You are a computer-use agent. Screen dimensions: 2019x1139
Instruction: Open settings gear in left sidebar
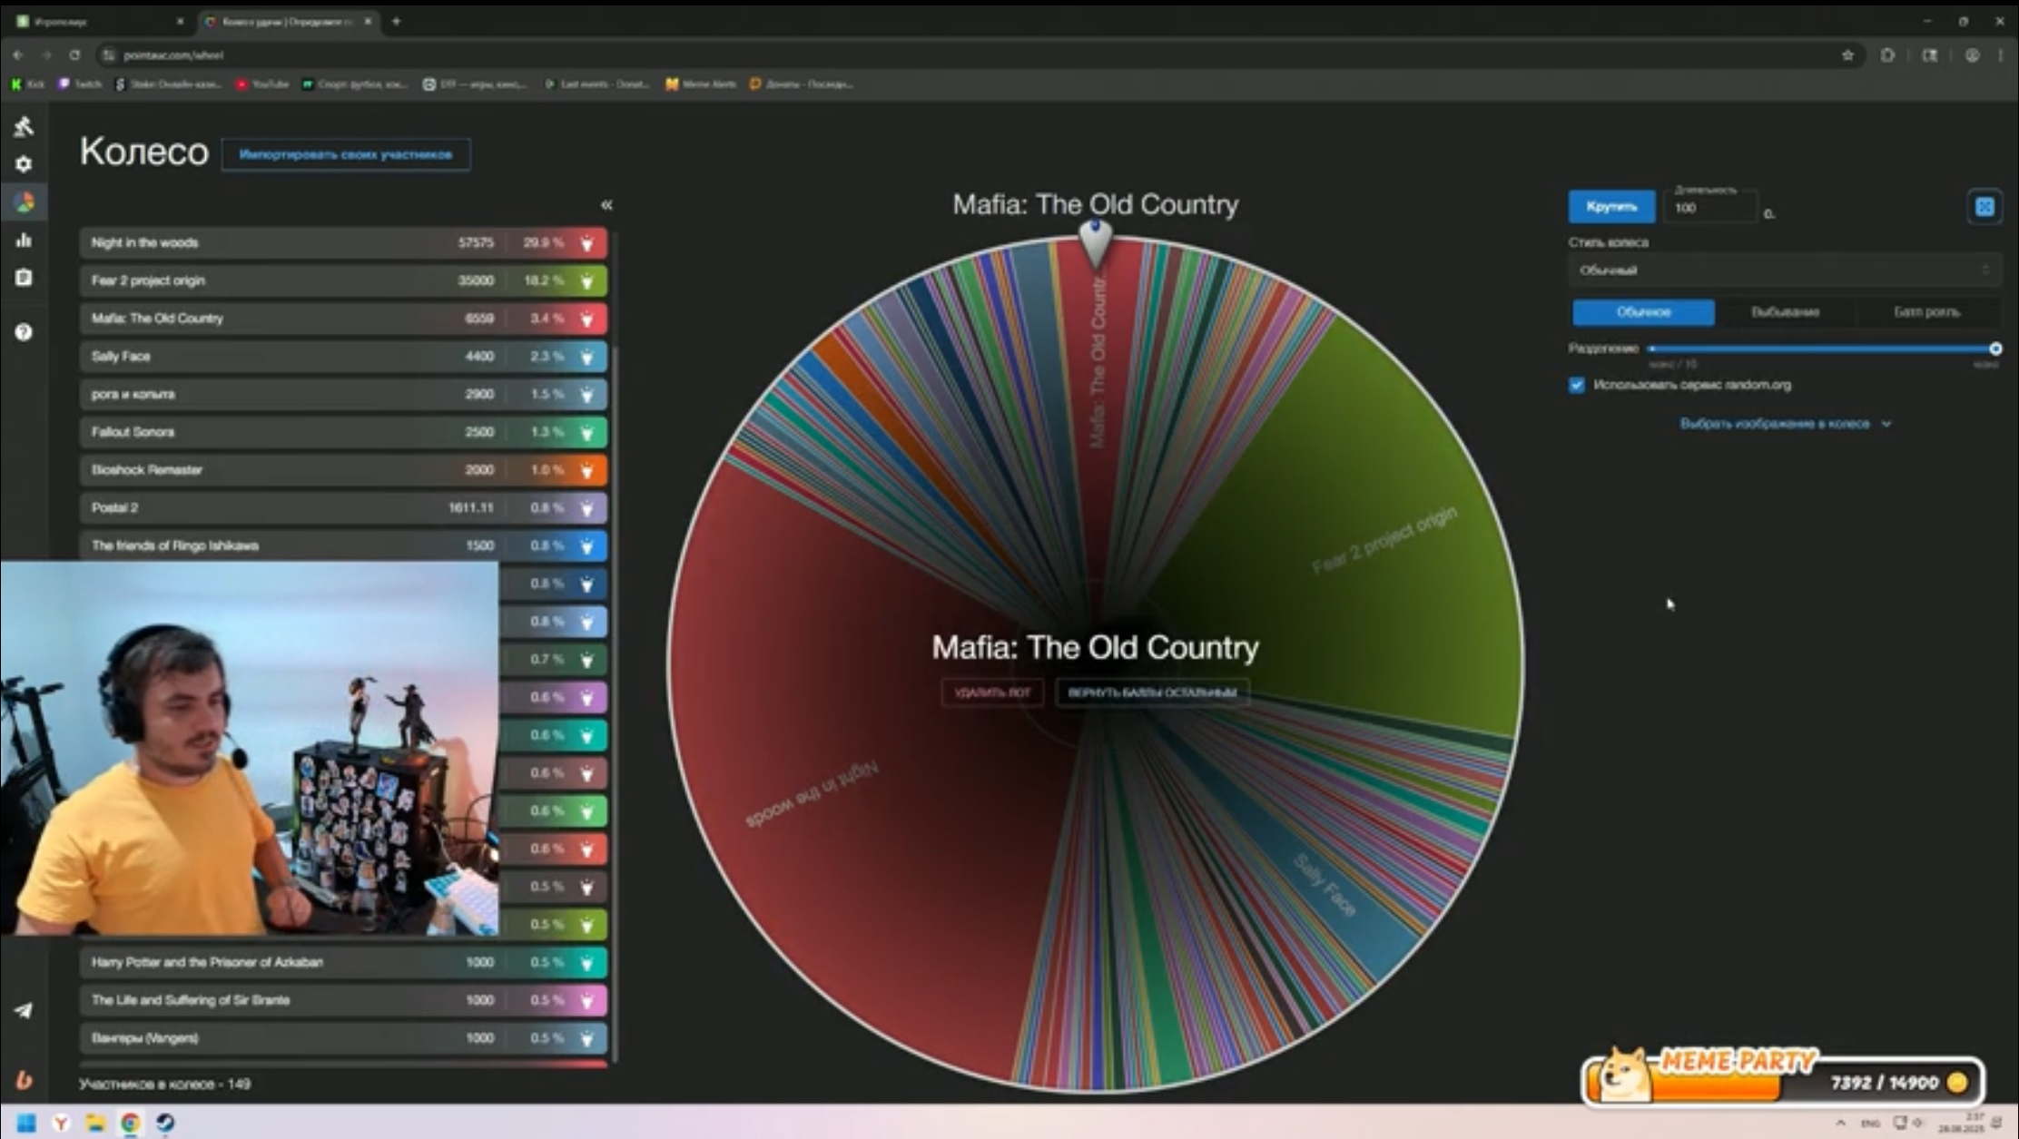(24, 164)
